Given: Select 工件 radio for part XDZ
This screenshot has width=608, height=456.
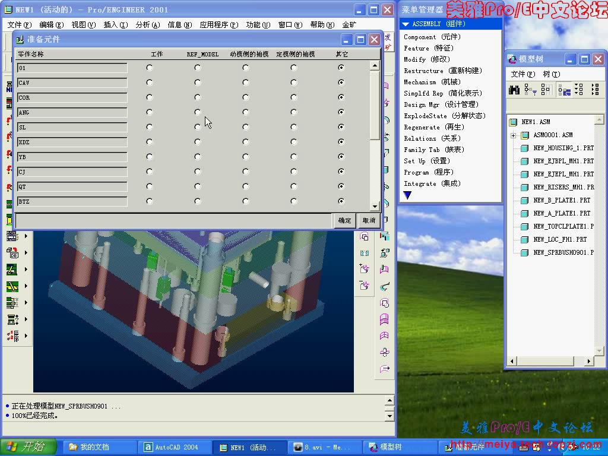Looking at the screenshot, I should point(150,142).
